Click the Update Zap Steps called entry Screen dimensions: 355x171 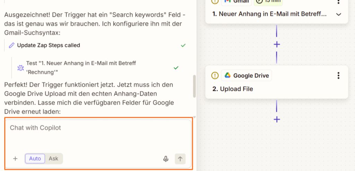pos(49,45)
